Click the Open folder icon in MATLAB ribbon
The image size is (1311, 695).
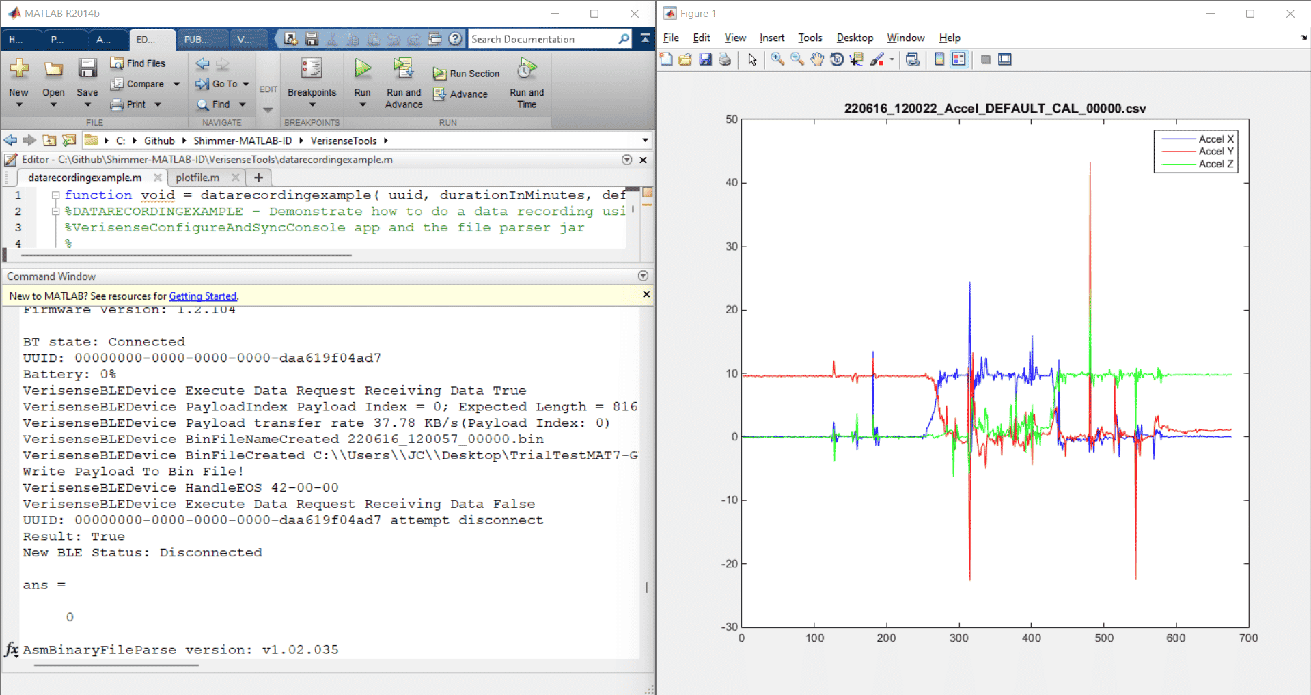pos(53,69)
